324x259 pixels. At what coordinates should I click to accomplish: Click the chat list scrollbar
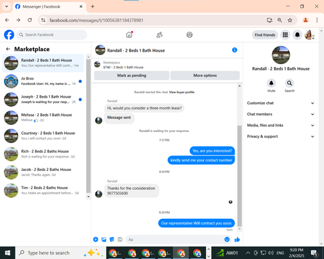(88, 126)
